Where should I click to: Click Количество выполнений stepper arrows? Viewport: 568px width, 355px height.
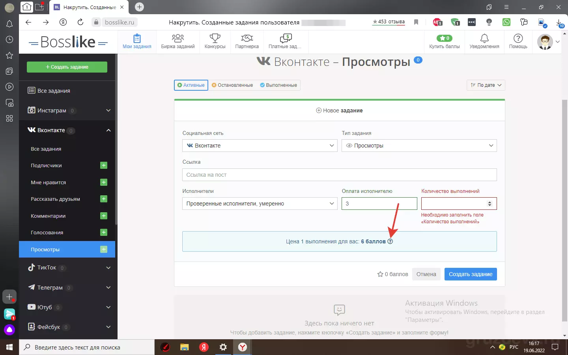point(490,204)
